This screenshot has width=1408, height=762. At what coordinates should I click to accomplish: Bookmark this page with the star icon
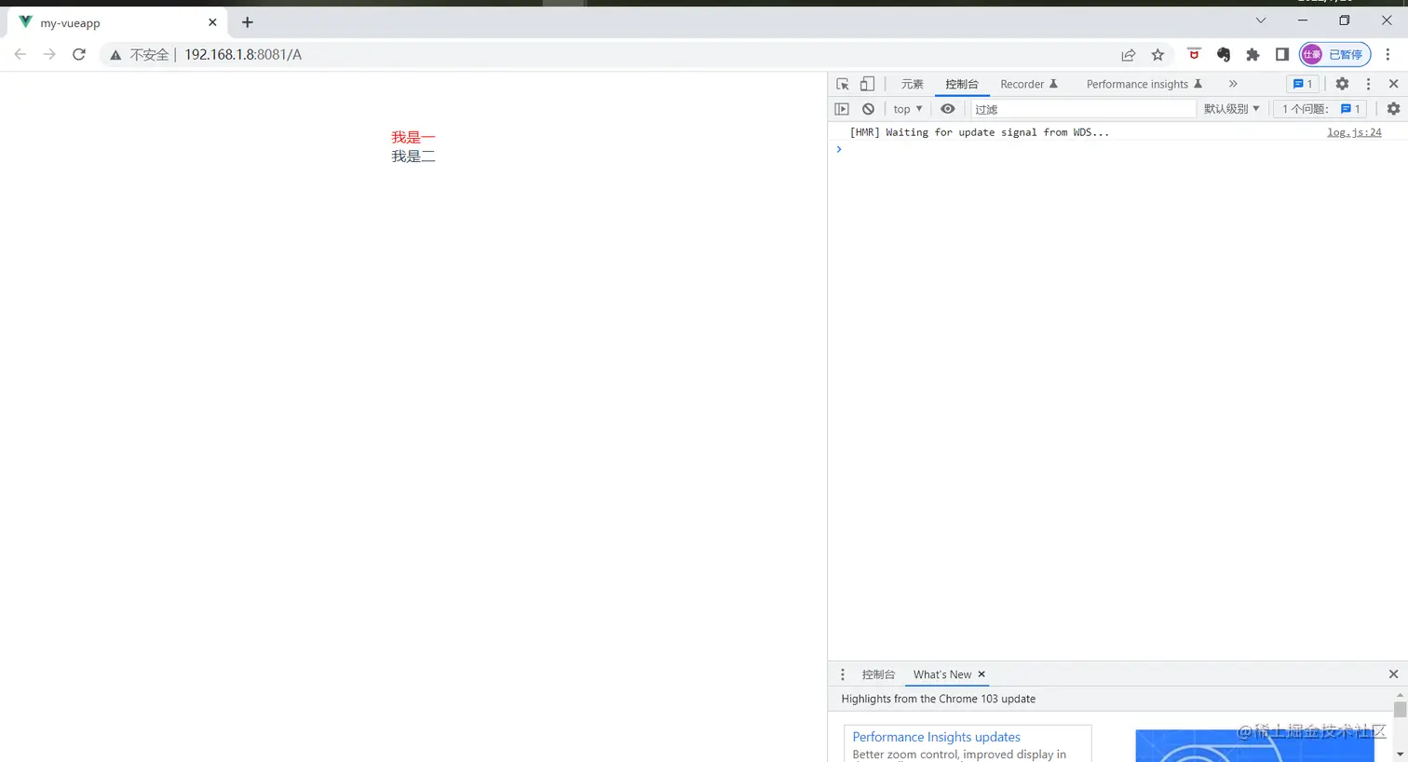[x=1158, y=55]
